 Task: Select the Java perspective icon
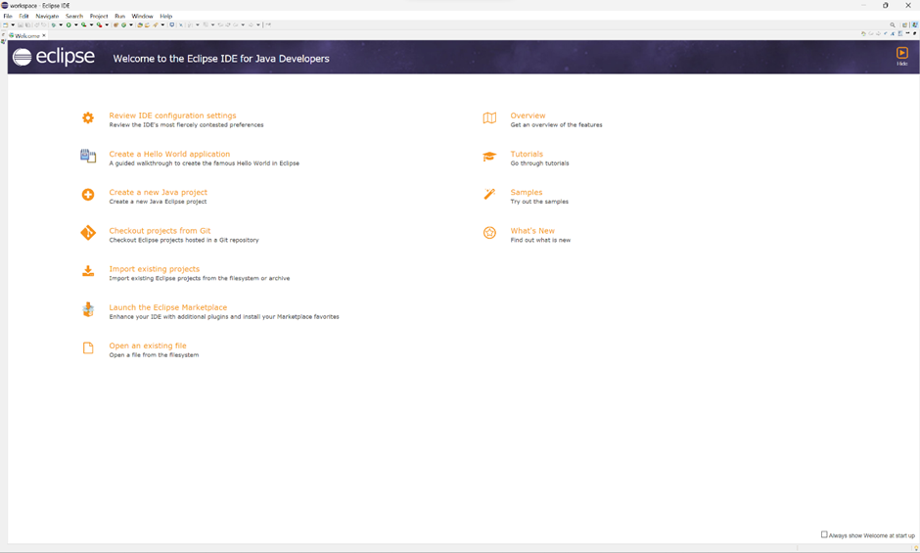pyautogui.click(x=915, y=25)
